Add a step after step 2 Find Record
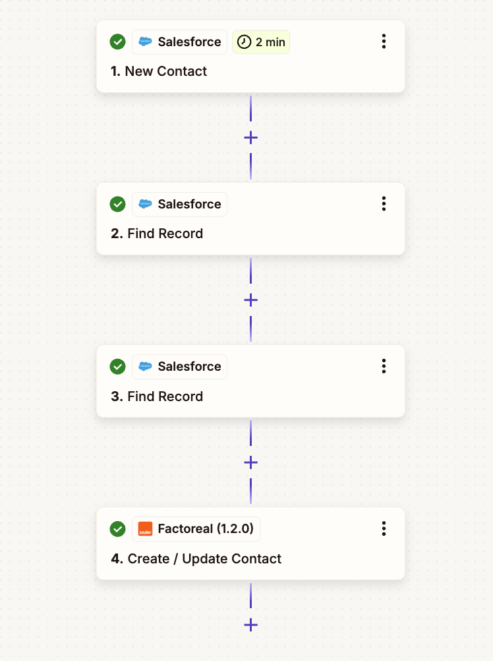Image resolution: width=493 pixels, height=661 pixels. (x=250, y=299)
